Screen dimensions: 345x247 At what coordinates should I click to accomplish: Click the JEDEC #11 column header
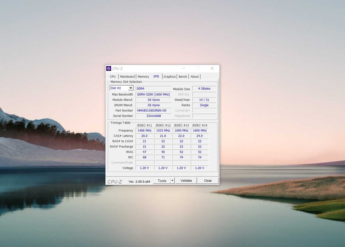click(x=144, y=125)
